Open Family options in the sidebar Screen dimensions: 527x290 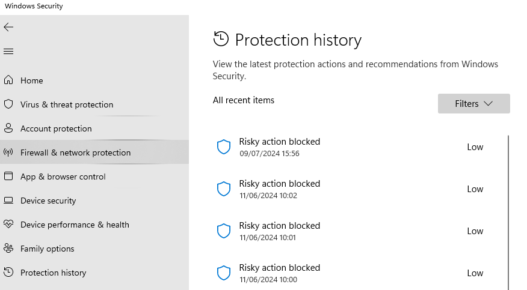click(x=47, y=249)
